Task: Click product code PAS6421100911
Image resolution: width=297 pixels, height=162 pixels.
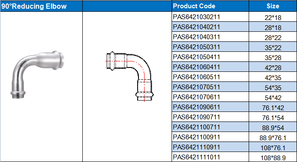Action: 210,137
